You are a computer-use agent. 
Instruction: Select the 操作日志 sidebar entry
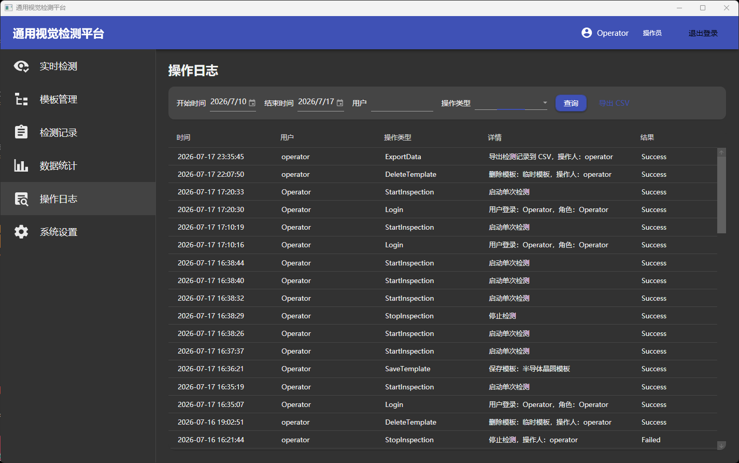tap(78, 199)
